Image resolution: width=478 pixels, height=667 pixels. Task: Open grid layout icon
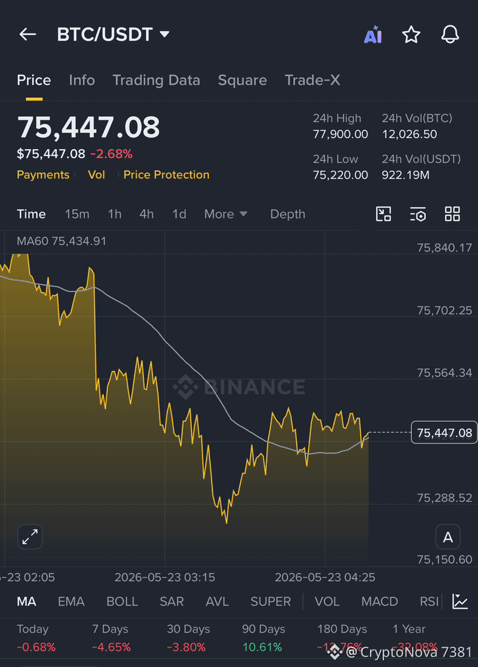coord(453,214)
